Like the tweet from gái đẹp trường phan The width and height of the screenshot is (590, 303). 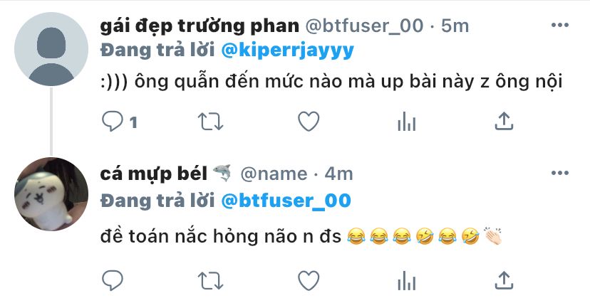pos(309,122)
